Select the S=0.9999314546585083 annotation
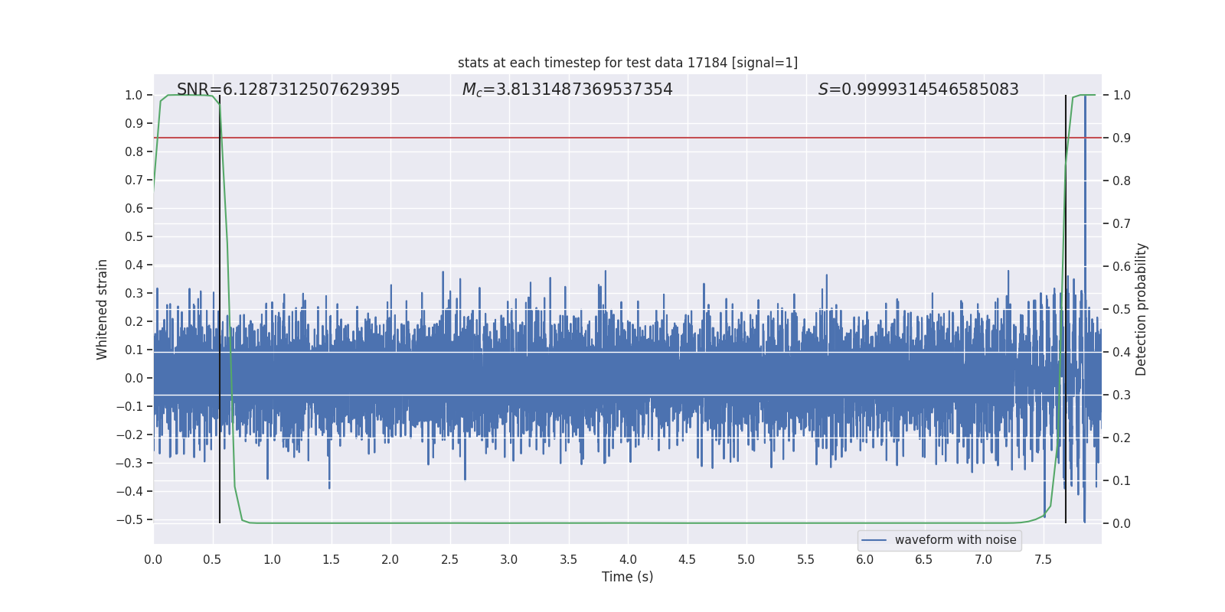Image resolution: width=1225 pixels, height=612 pixels. (919, 90)
